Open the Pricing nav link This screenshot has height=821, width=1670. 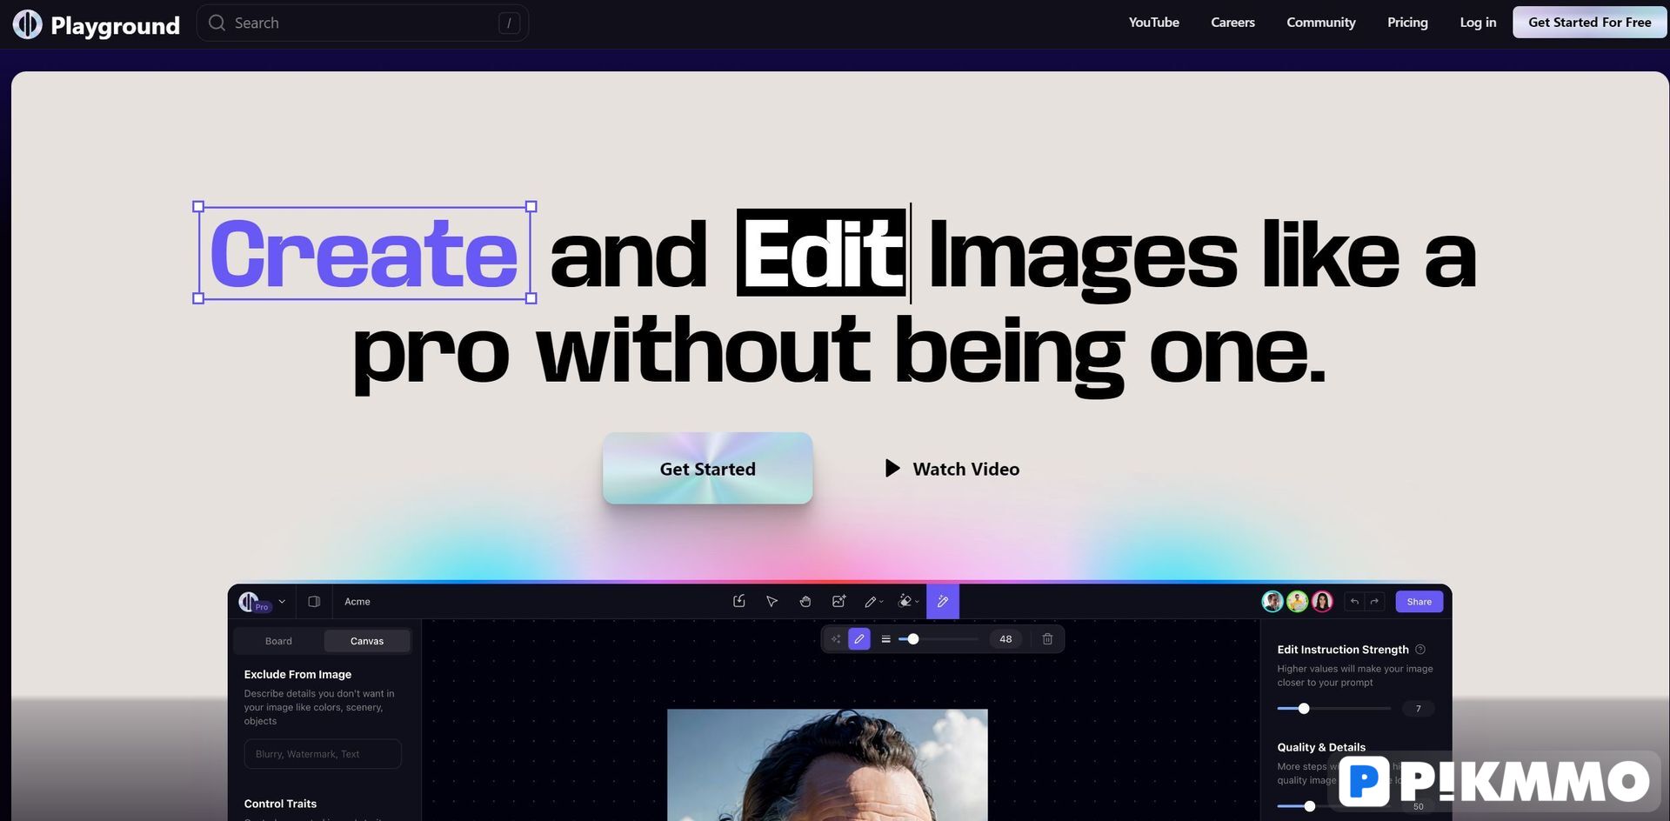pyautogui.click(x=1407, y=23)
